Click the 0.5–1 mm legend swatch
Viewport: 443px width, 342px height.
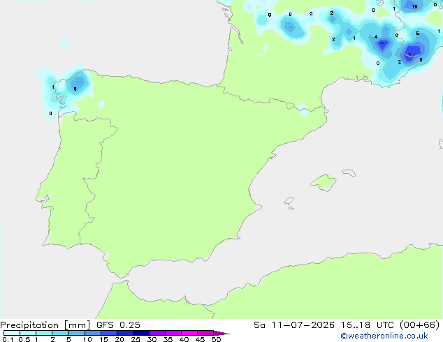coord(28,333)
